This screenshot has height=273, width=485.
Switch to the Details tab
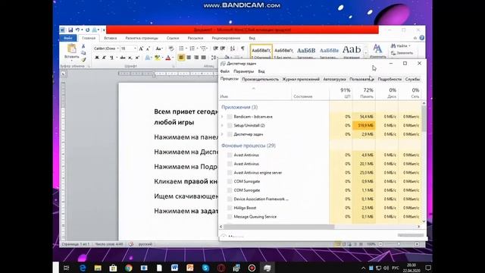point(390,79)
